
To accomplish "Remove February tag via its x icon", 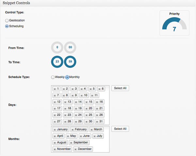I will (73, 130).
